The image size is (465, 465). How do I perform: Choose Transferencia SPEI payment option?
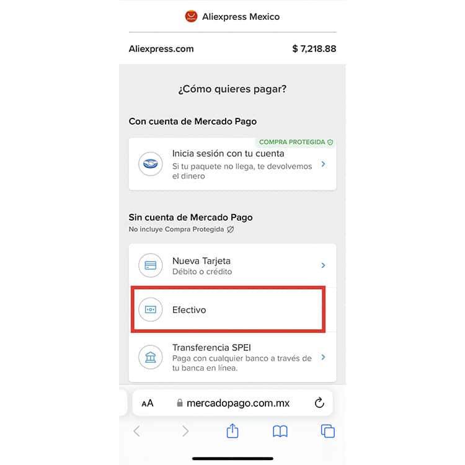tap(232, 357)
